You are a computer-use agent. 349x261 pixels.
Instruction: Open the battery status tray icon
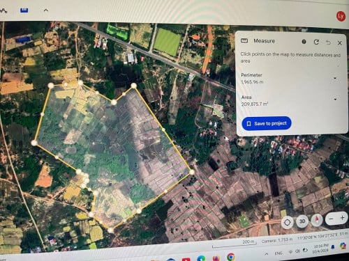point(305,250)
